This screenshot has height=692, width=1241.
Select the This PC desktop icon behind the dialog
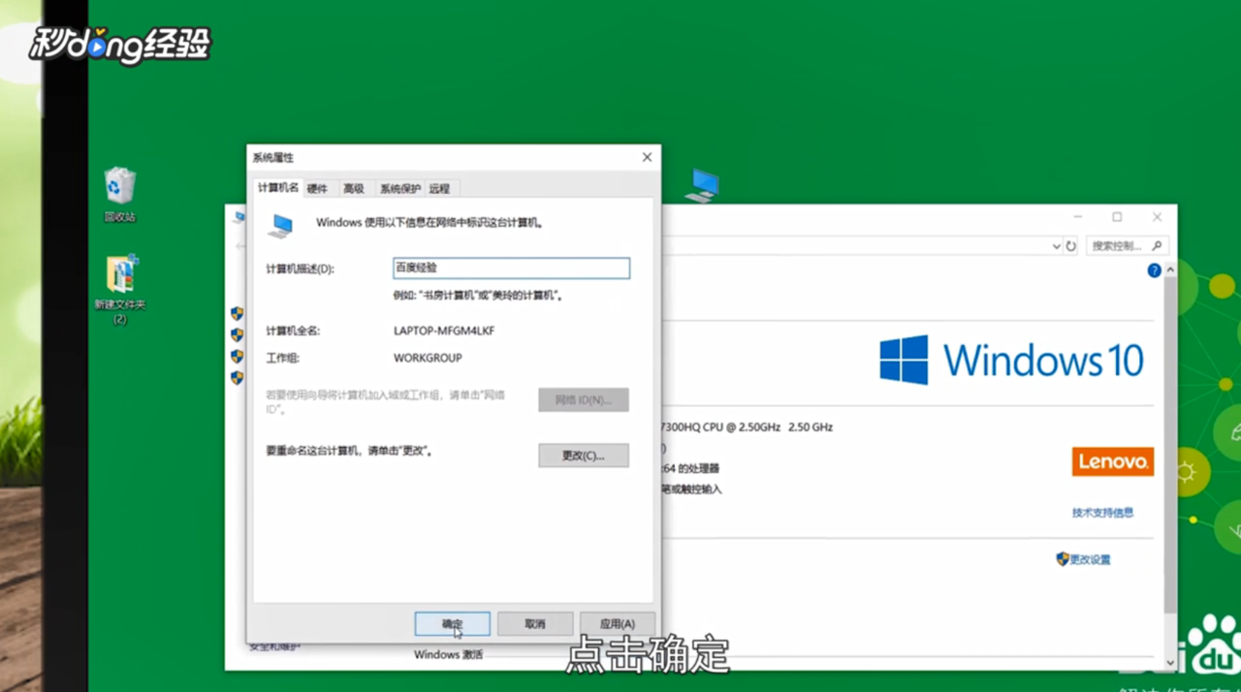[702, 185]
